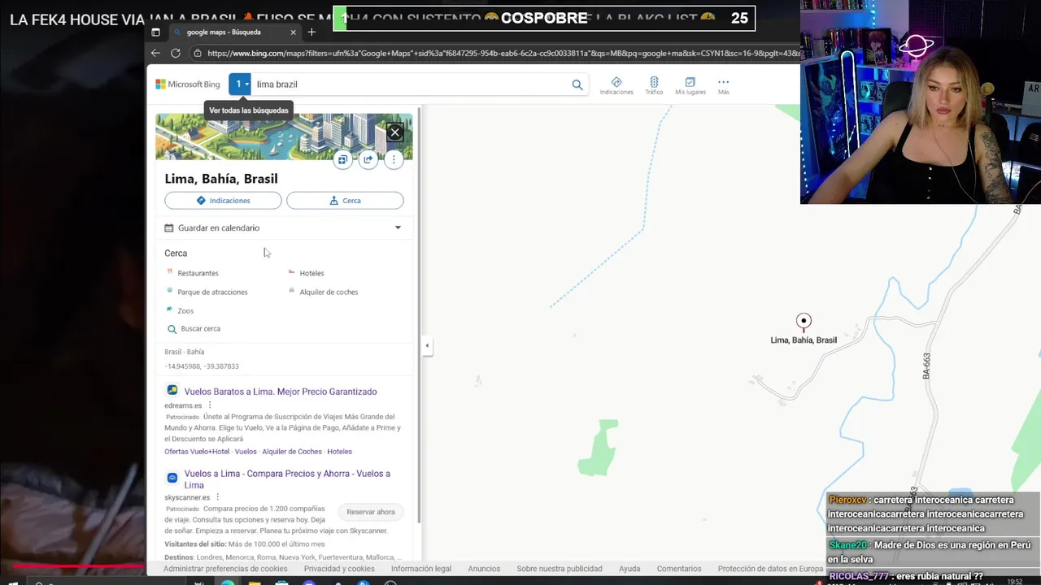This screenshot has width=1041, height=585.
Task: Reload the page with the refresh icon
Action: (175, 53)
